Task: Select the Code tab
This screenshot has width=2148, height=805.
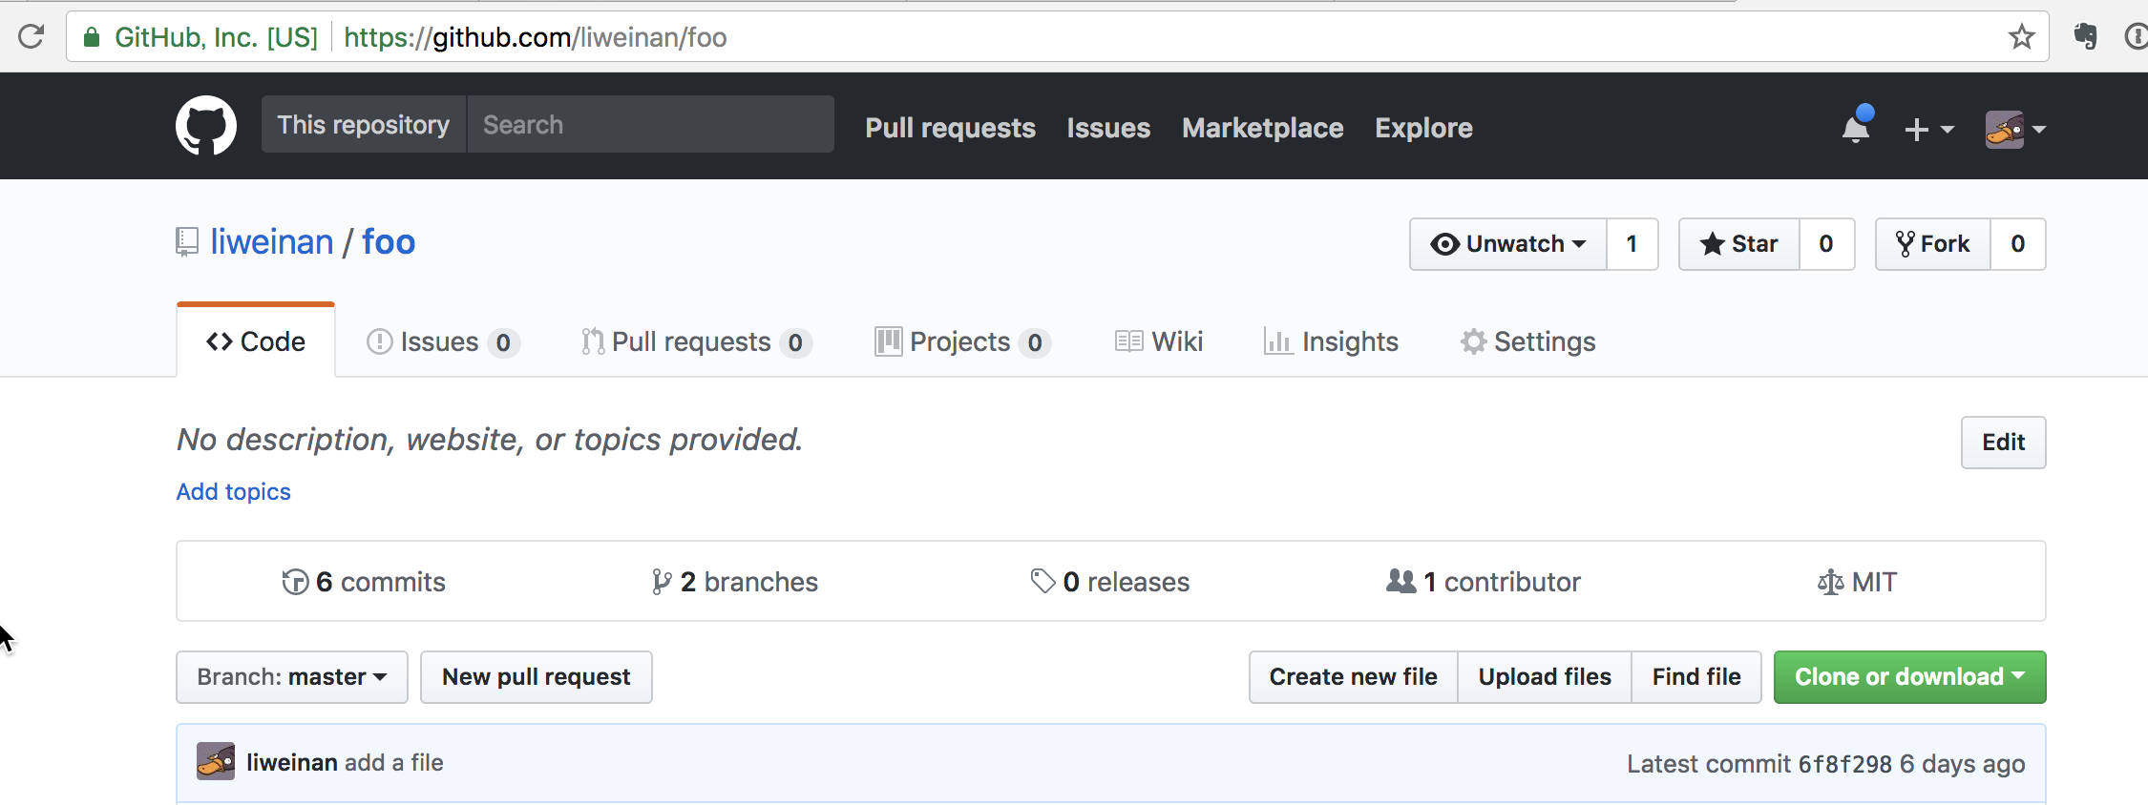Action: coord(256,341)
